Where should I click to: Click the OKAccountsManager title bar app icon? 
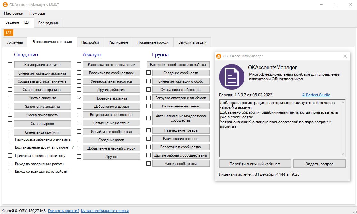coord(5,4)
